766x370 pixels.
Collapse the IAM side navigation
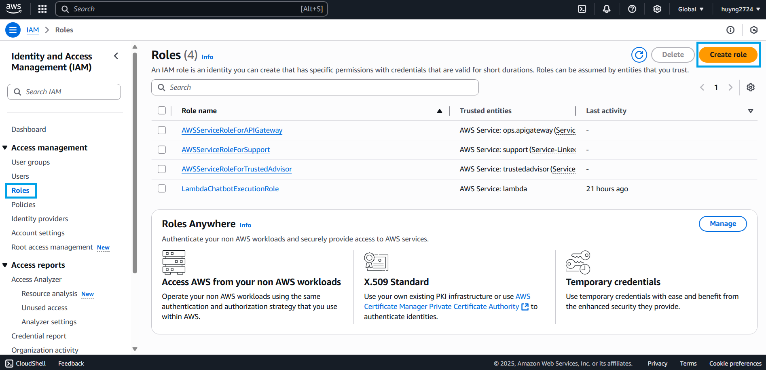point(116,56)
